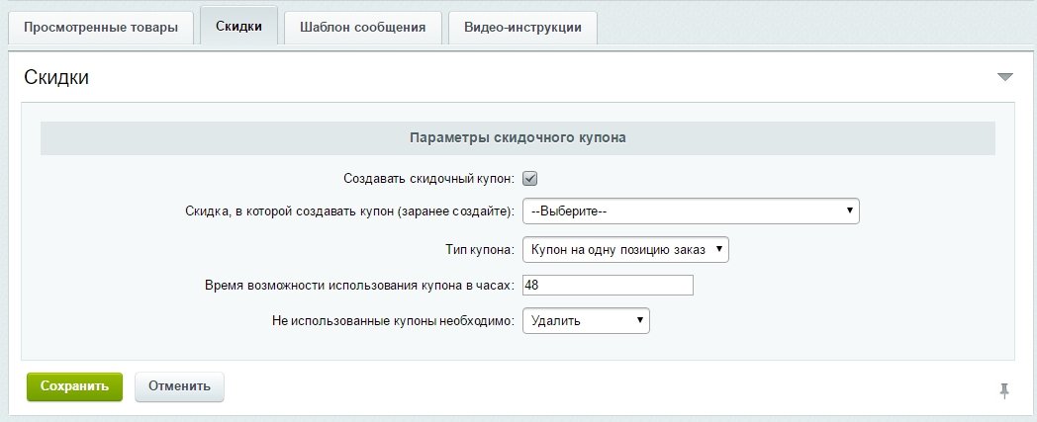The image size is (1037, 422).
Task: Click the green Сохранить button
Action: 75,386
